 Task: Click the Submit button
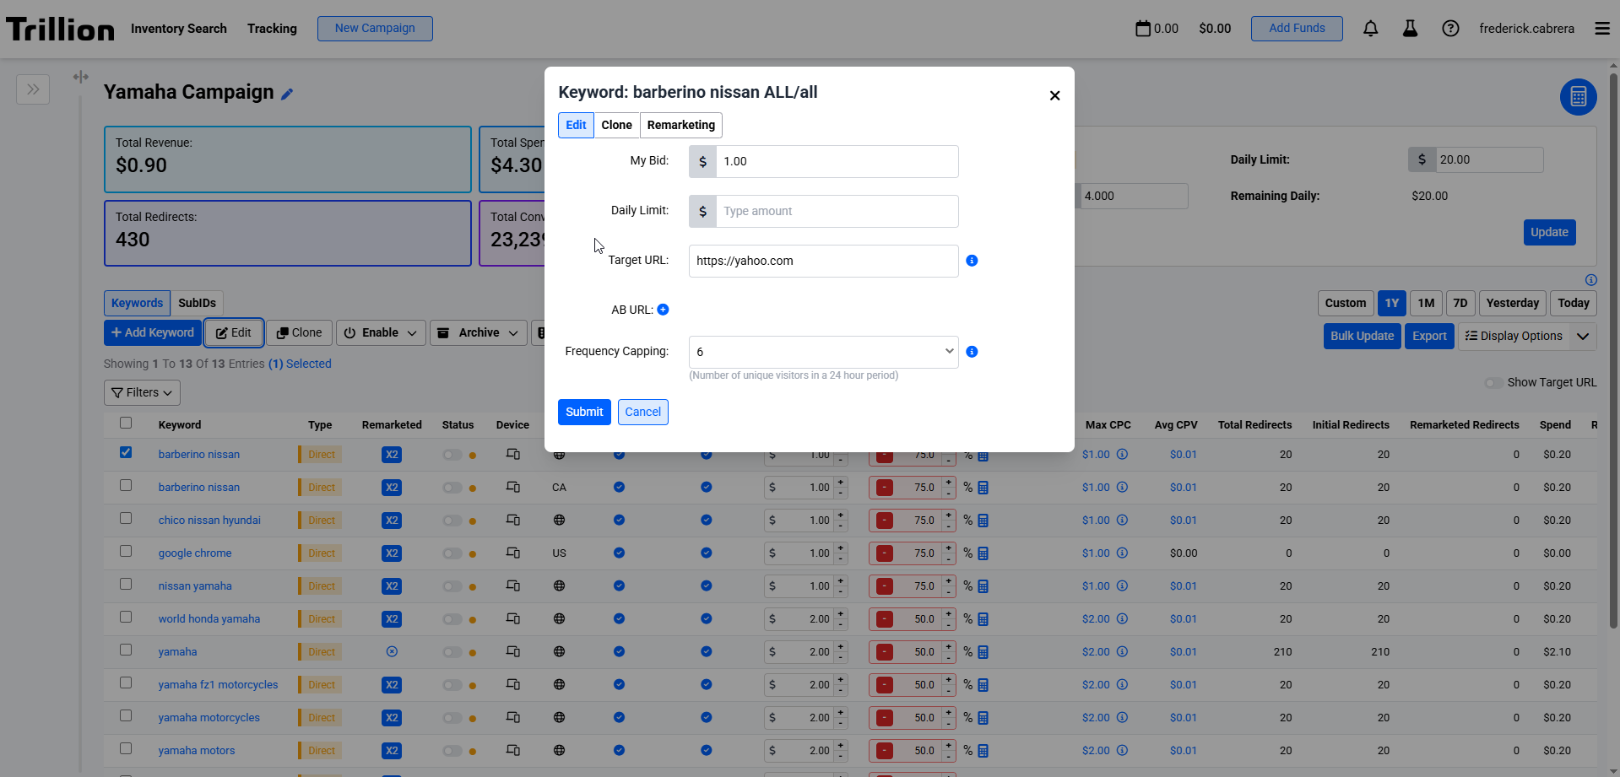click(584, 412)
